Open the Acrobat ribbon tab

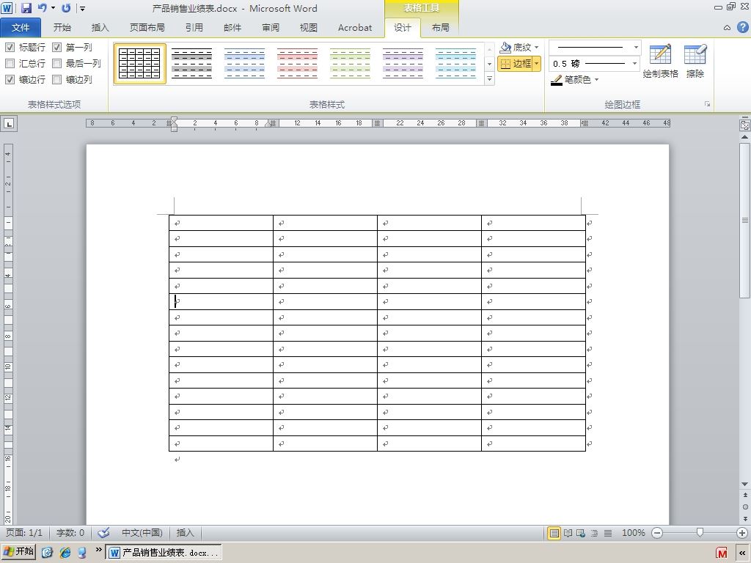(355, 28)
